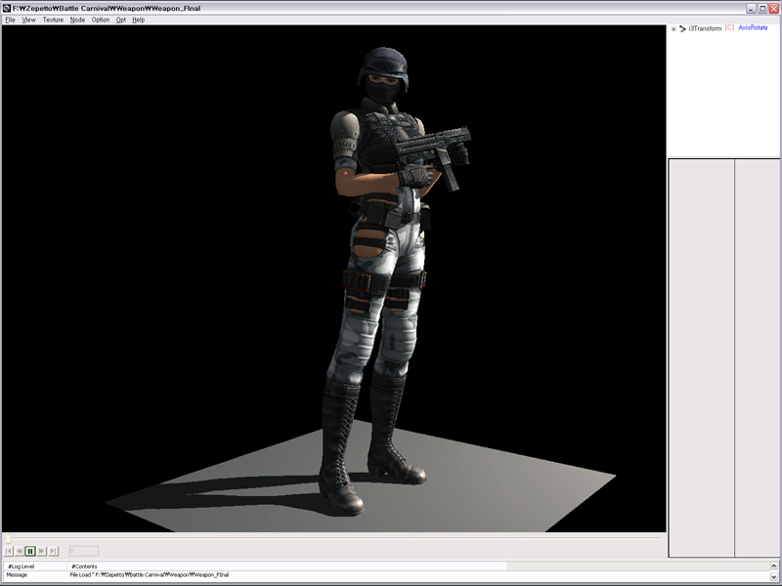The image size is (782, 586).
Task: Expand the i3Transform tree node
Action: [x=673, y=28]
